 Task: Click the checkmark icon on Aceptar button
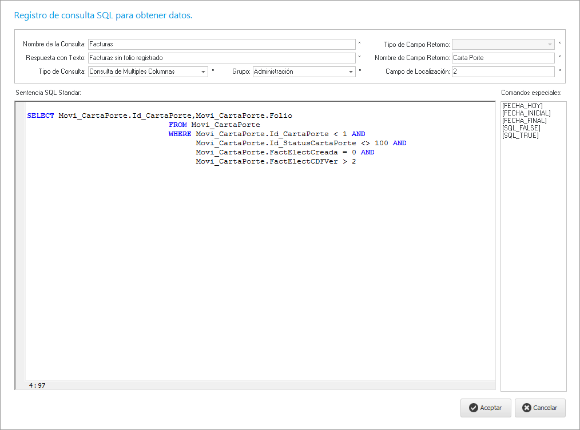[x=473, y=408]
